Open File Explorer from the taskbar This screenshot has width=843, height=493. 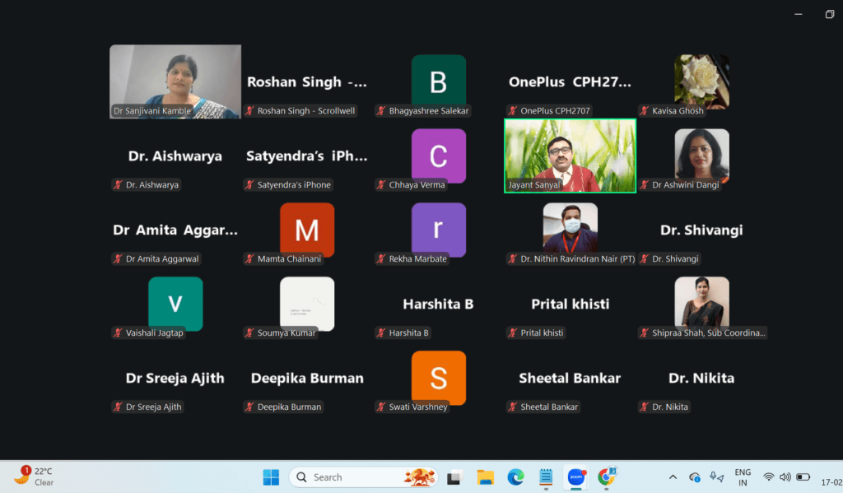(485, 477)
